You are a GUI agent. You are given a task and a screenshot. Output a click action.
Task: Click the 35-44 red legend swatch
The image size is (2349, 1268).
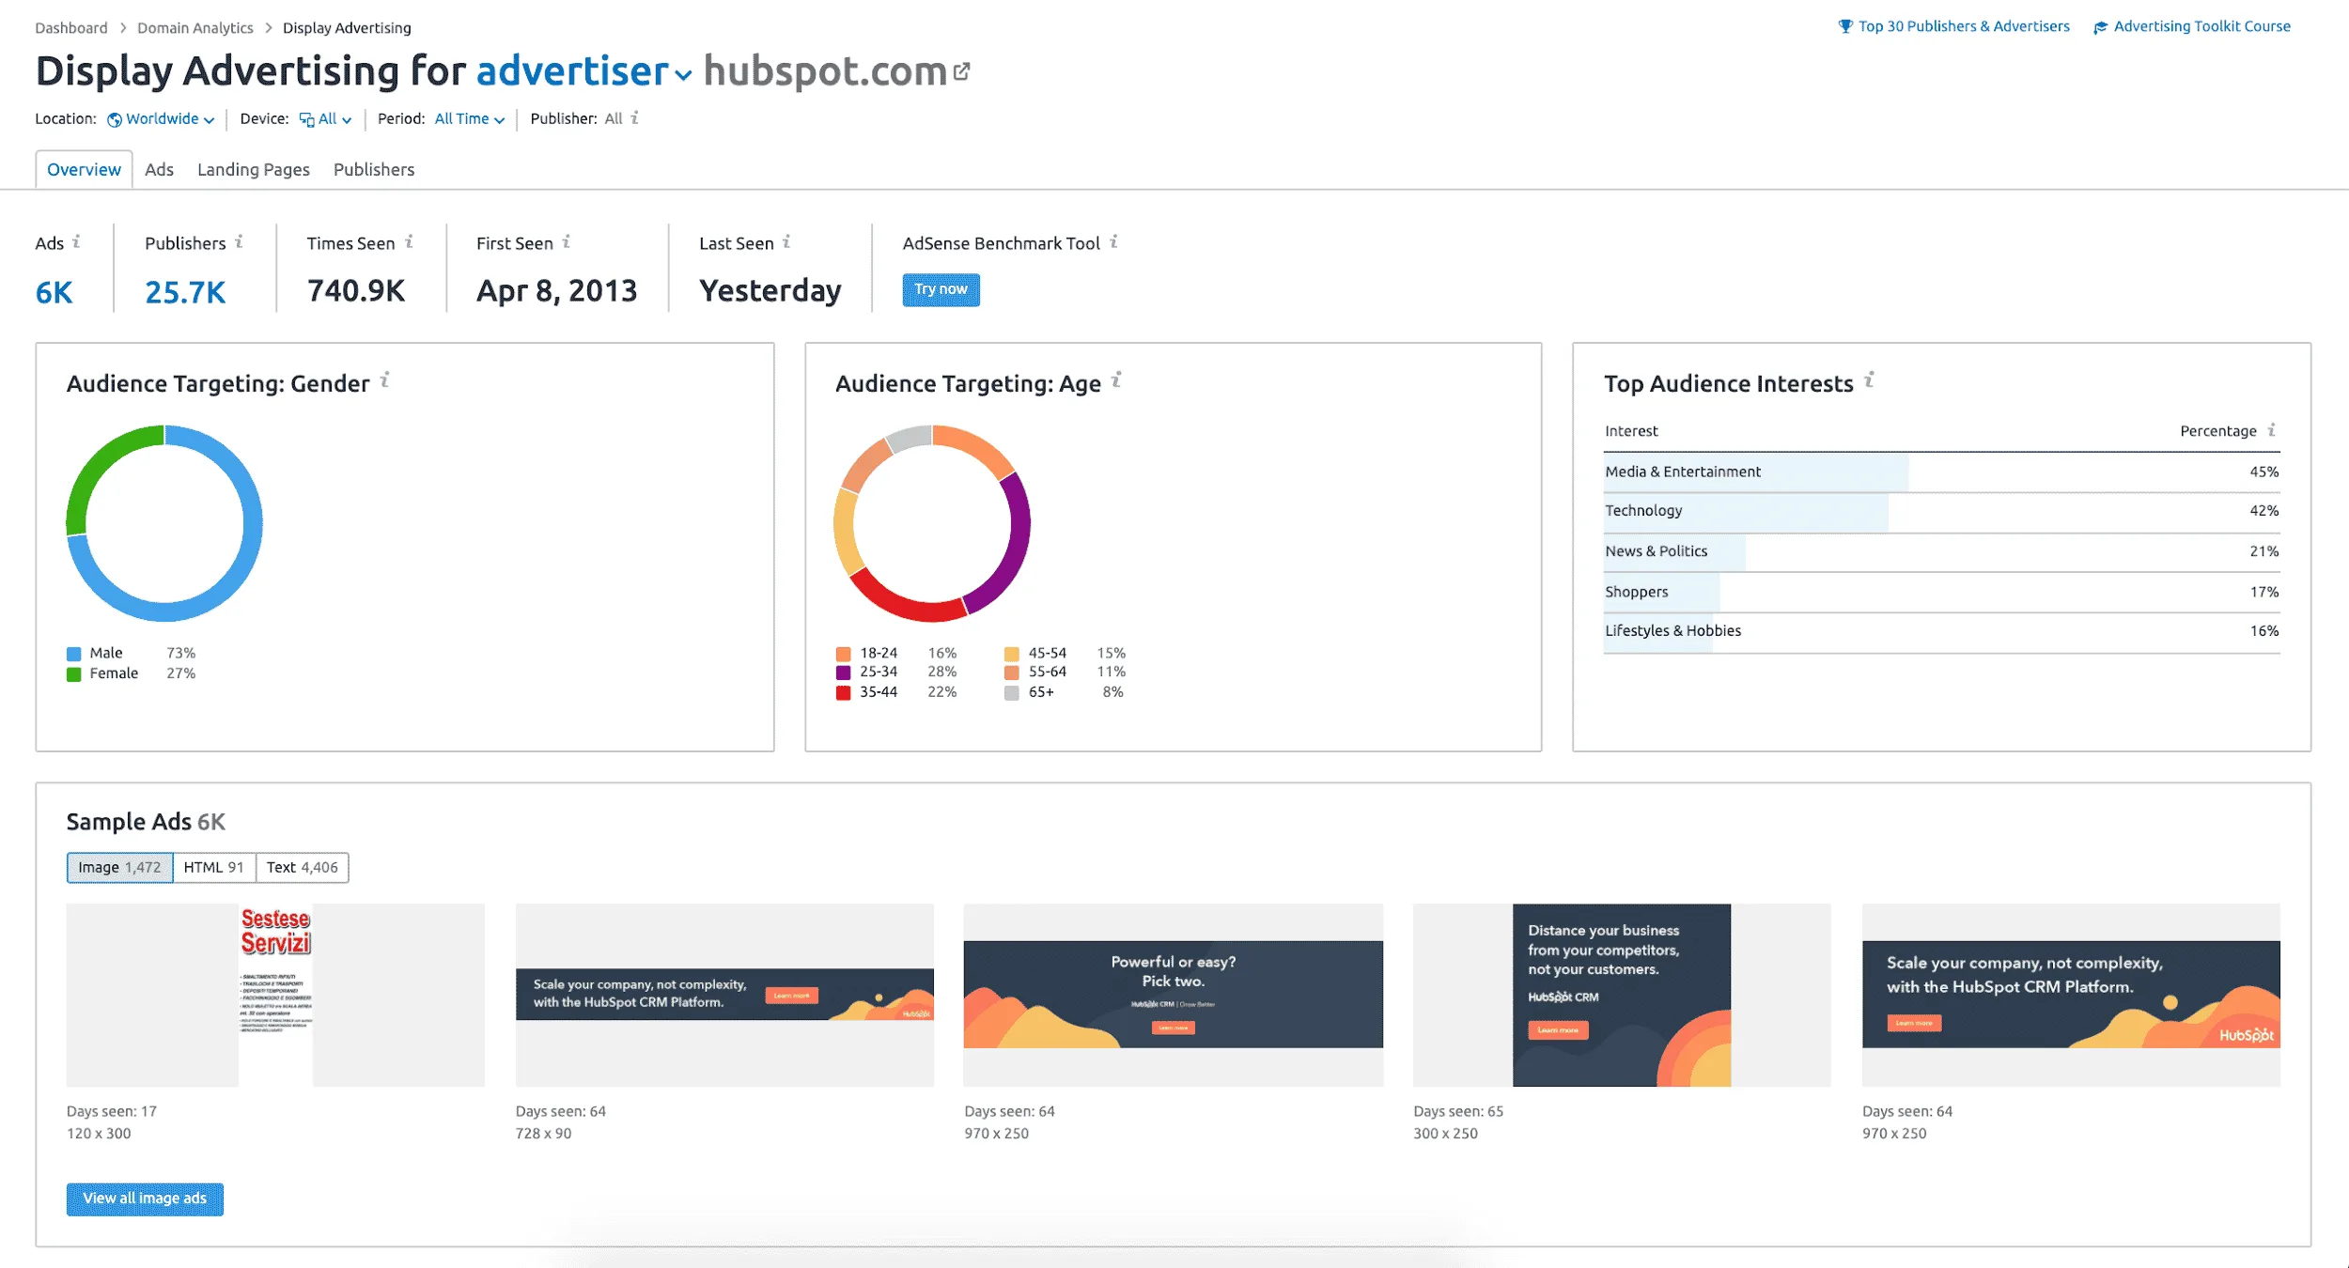(843, 693)
